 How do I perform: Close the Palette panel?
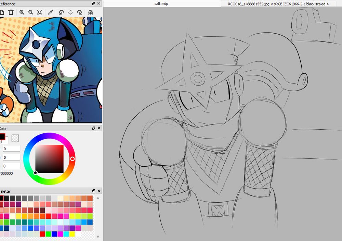pyautogui.click(x=99, y=191)
